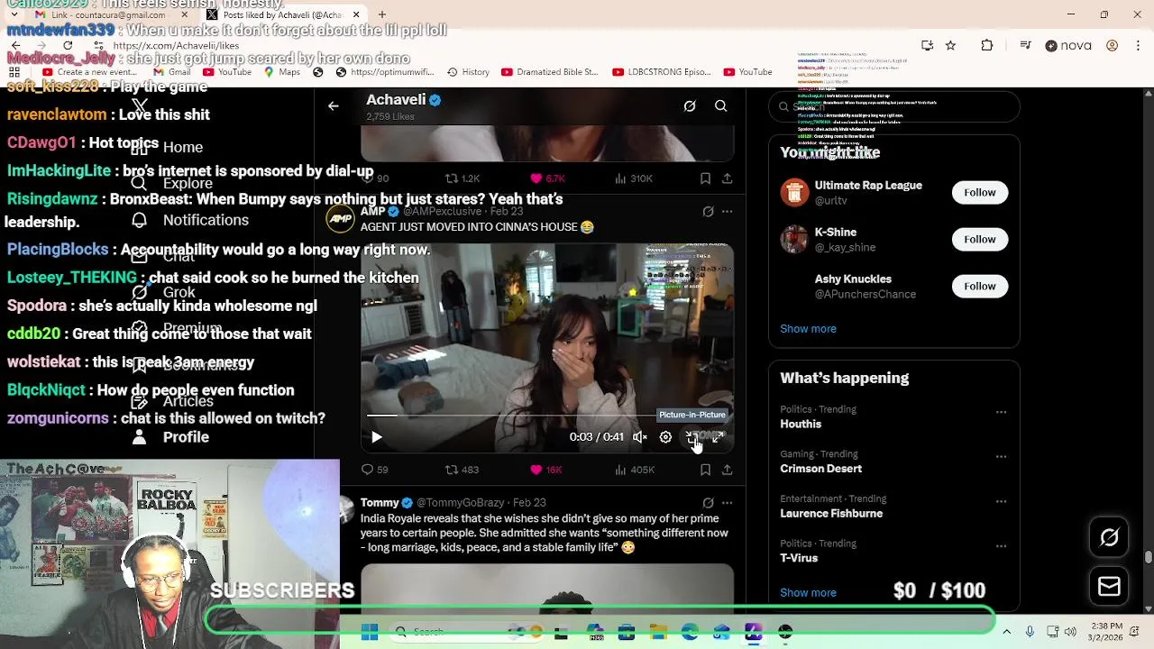Open video settings gear in the player
Screen dimensions: 1154x649
[x=665, y=437]
